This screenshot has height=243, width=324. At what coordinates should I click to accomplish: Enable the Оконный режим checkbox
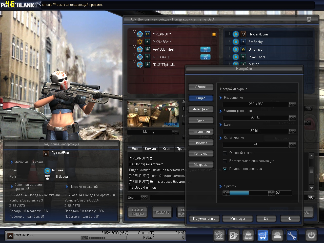pos(225,153)
